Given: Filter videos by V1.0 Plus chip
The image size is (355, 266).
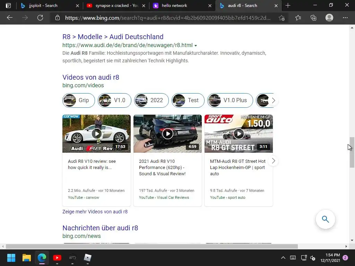Looking at the screenshot, I should [230, 100].
